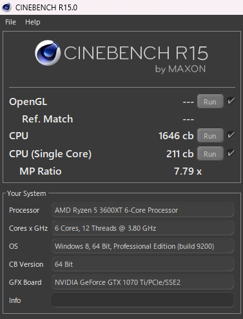Image resolution: width=243 pixels, height=319 pixels.
Task: Click the 1646 cb CPU score
Action: coord(176,136)
